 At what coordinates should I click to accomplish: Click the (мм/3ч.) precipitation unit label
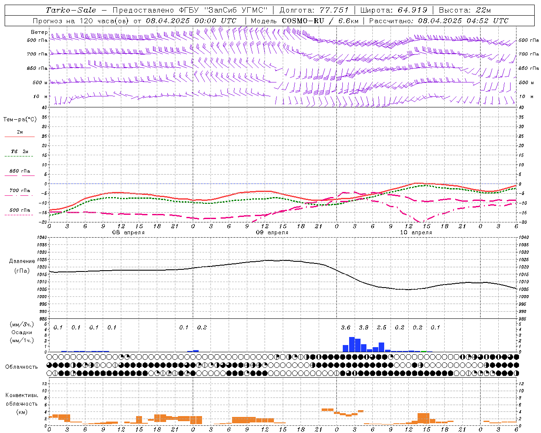click(x=22, y=324)
